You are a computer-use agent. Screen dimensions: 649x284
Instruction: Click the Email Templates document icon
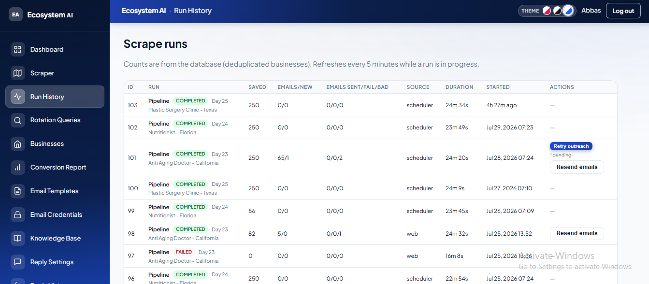click(18, 191)
